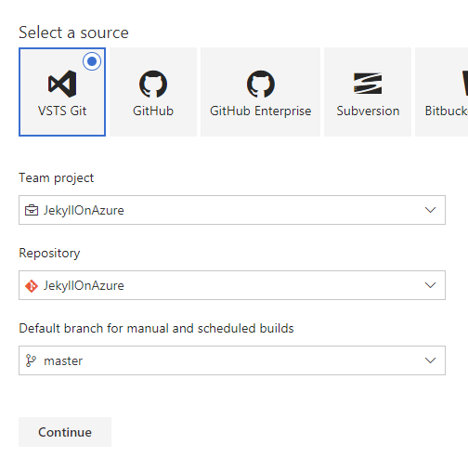Click JekyllOnAzure text in Team project field
The height and width of the screenshot is (471, 468).
[x=84, y=211]
